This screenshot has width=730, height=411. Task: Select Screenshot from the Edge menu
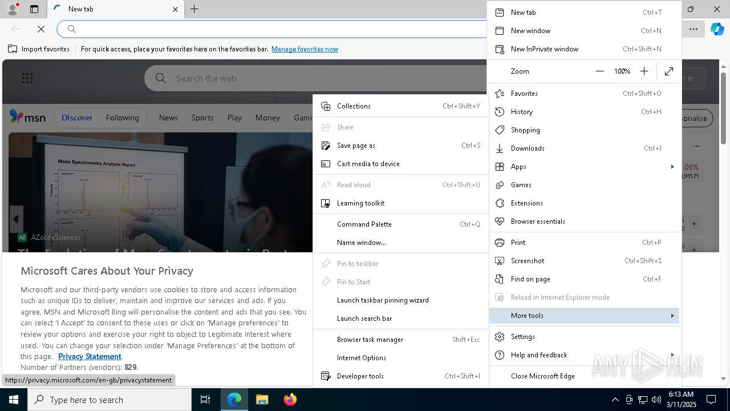(x=584, y=261)
